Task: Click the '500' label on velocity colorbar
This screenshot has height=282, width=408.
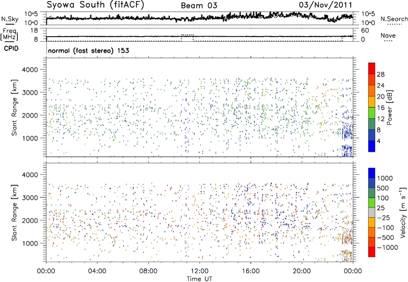Action: [x=383, y=188]
